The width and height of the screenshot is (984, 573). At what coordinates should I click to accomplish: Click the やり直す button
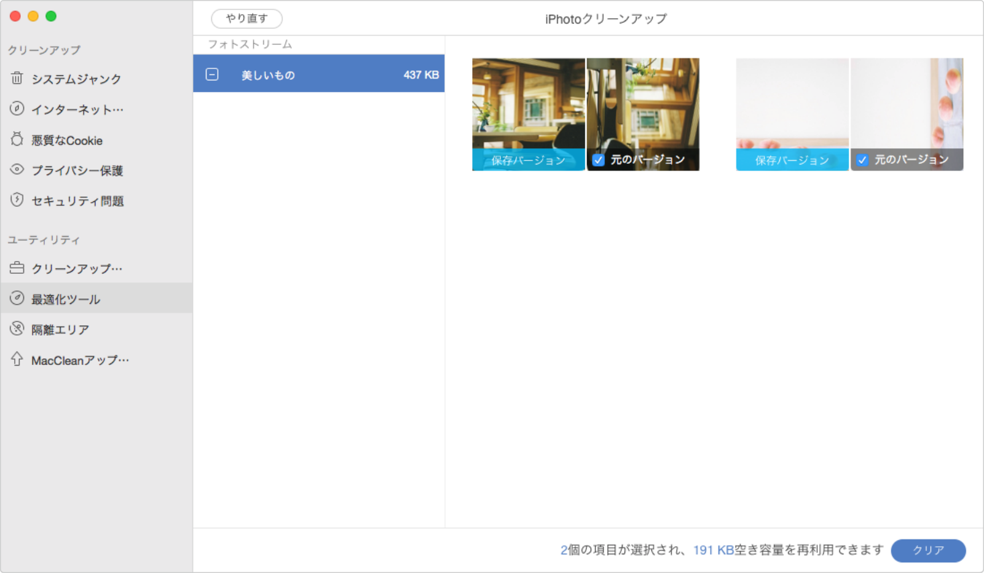247,19
